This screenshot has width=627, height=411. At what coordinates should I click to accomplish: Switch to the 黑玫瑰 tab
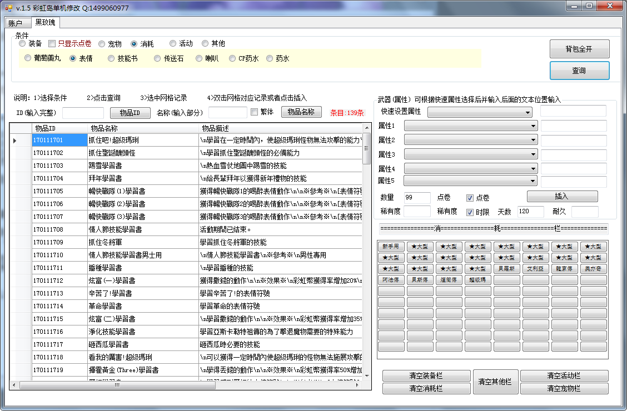point(45,22)
